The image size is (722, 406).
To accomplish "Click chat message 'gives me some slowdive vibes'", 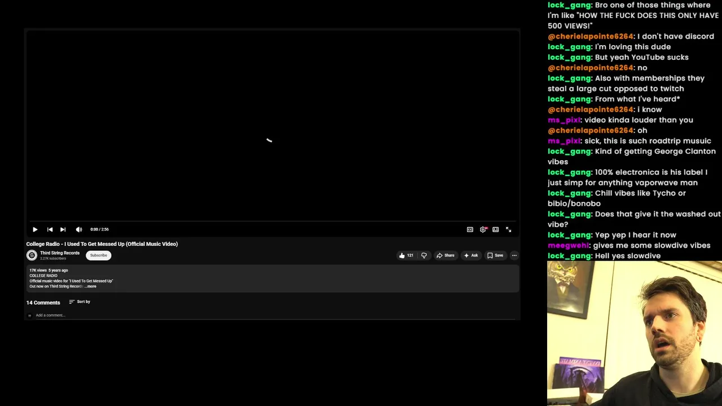I will (x=651, y=245).
